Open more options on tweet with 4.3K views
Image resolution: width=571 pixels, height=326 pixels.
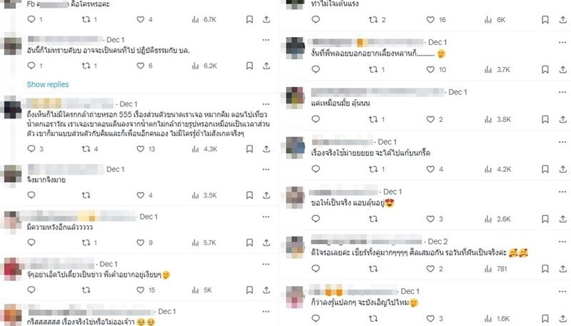[x=266, y=104]
